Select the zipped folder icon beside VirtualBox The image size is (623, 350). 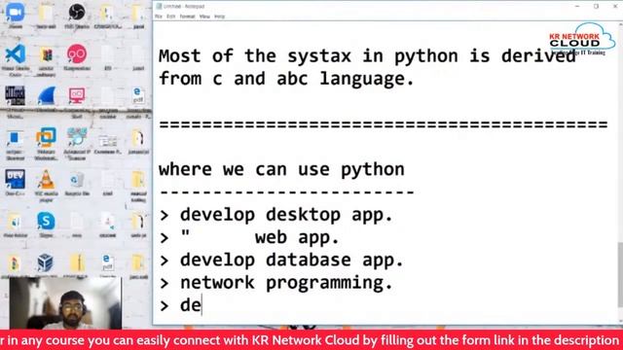[77, 262]
